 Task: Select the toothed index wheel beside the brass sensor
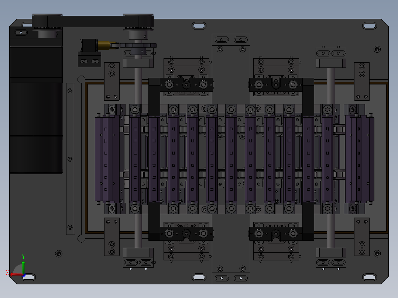(138, 45)
